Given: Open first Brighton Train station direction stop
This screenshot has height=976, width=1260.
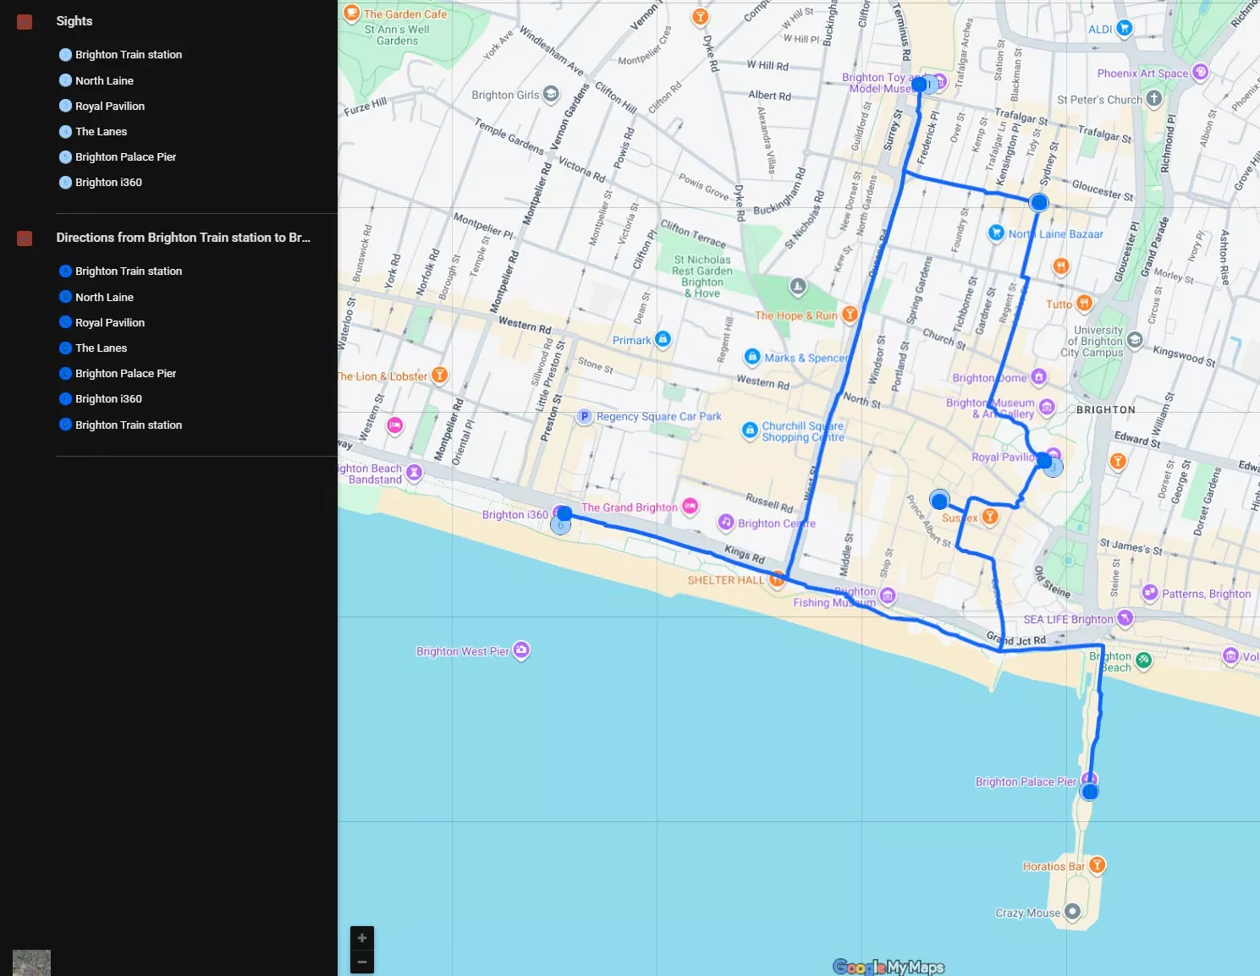Looking at the screenshot, I should click(129, 271).
